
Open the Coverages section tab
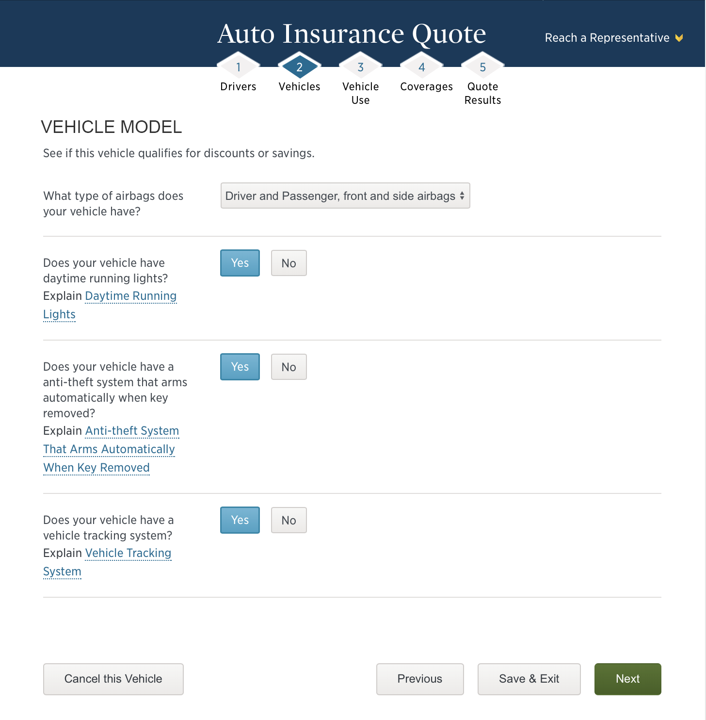pyautogui.click(x=426, y=86)
